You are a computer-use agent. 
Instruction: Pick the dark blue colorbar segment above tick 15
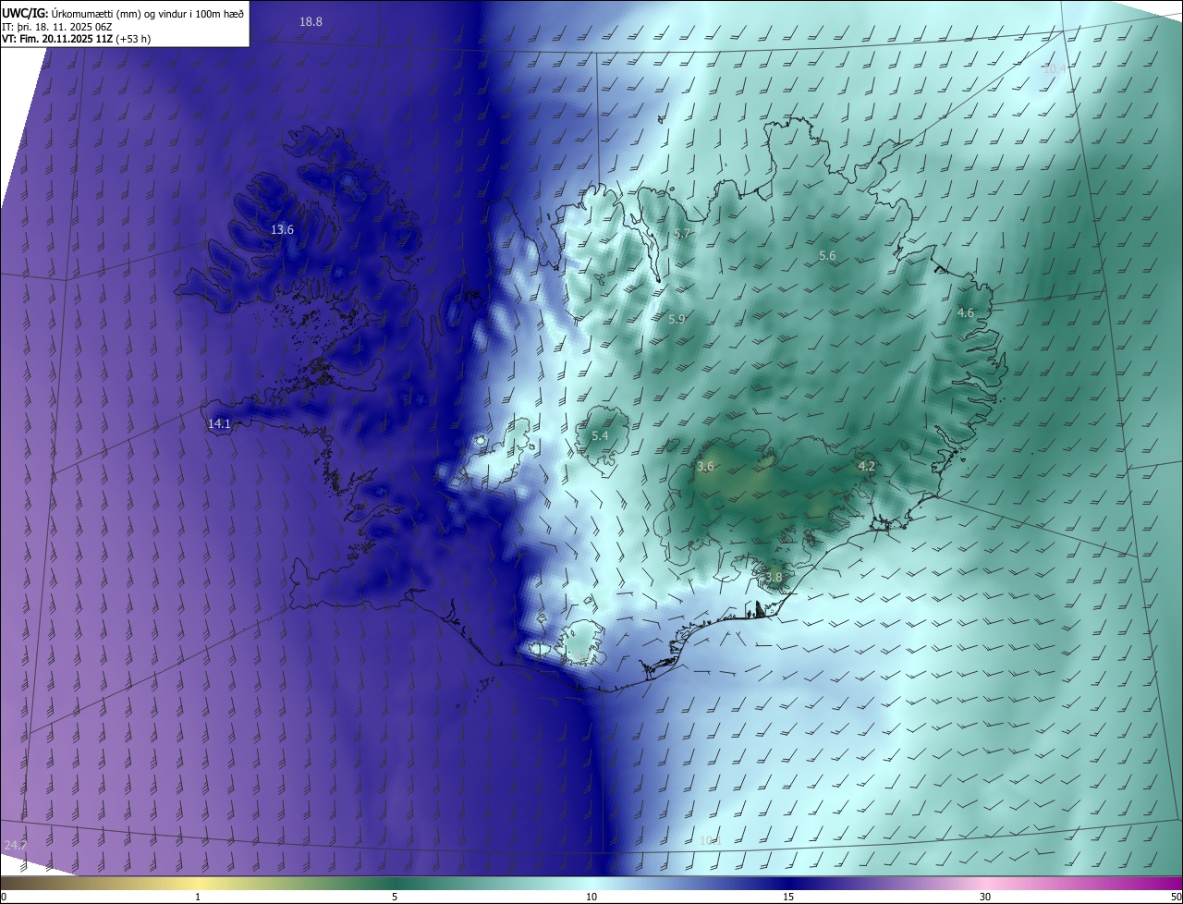click(x=788, y=883)
